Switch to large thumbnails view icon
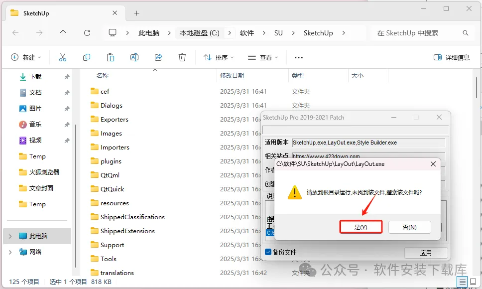 coord(473,282)
